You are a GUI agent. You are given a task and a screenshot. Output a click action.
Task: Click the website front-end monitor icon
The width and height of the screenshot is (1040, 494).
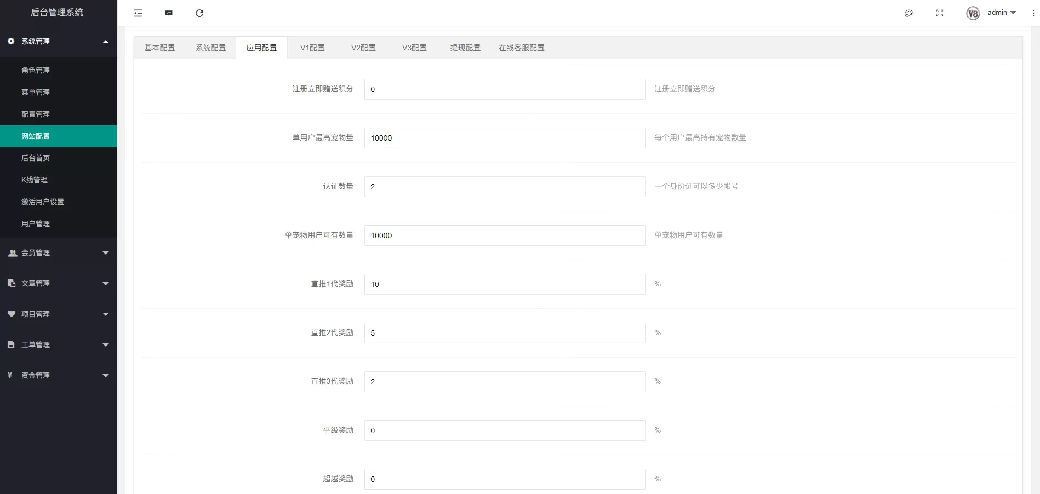pyautogui.click(x=169, y=13)
